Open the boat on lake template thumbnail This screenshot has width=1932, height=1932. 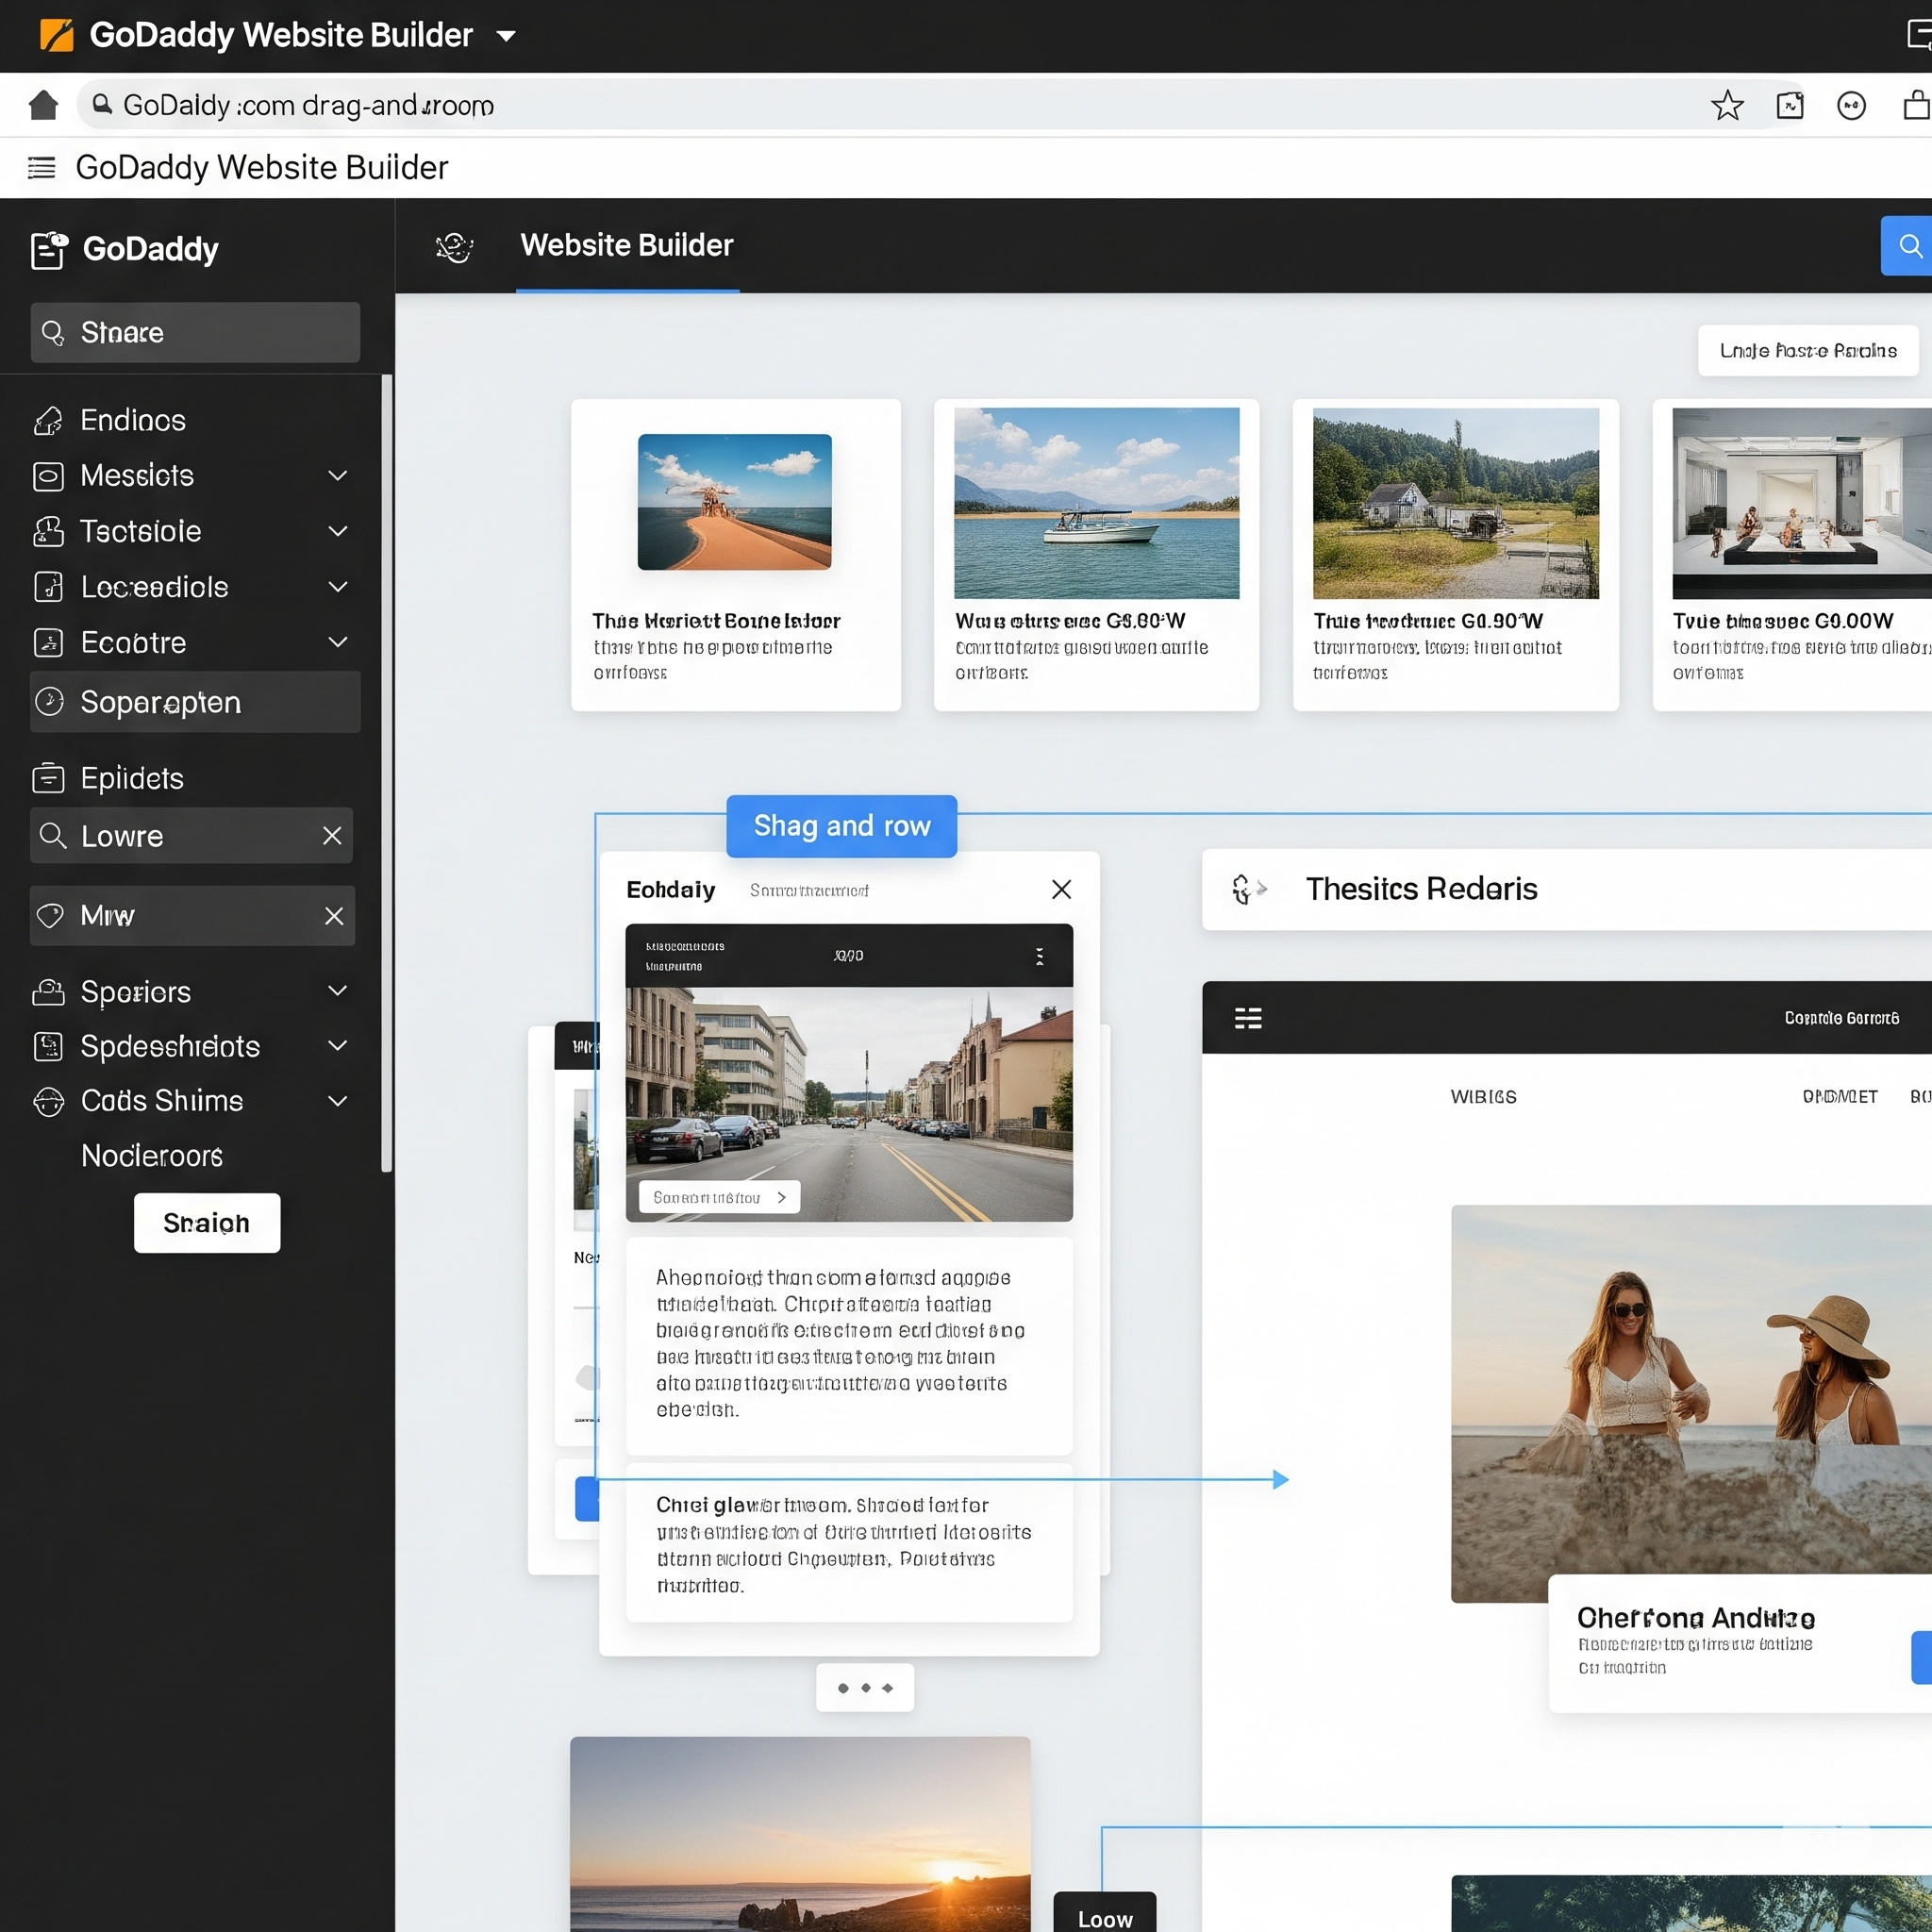pyautogui.click(x=1097, y=503)
